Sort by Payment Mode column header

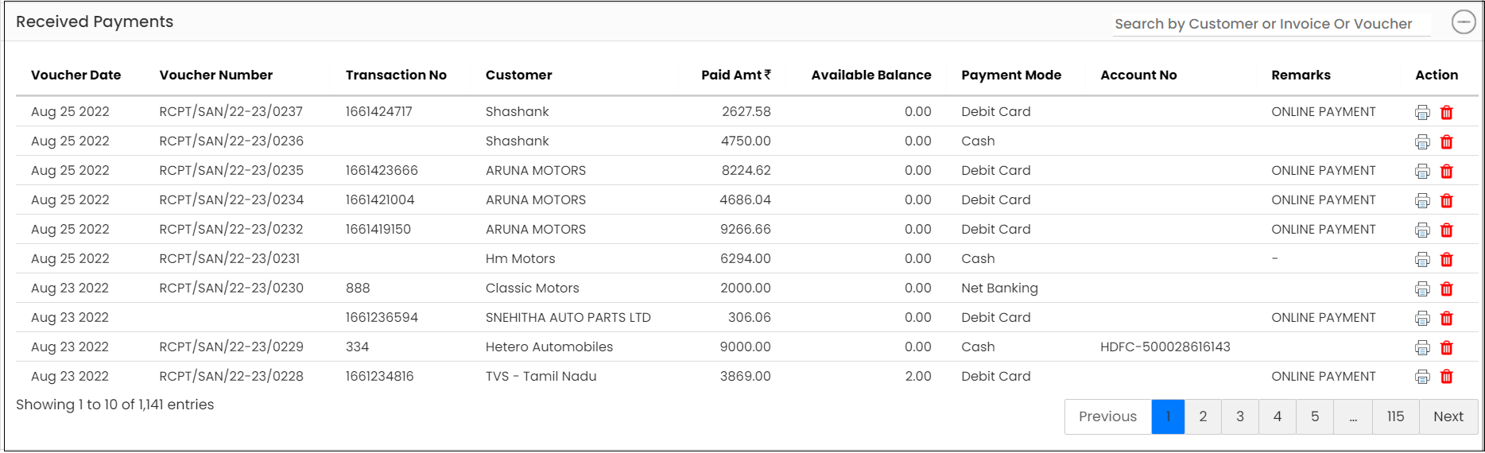click(x=1011, y=75)
